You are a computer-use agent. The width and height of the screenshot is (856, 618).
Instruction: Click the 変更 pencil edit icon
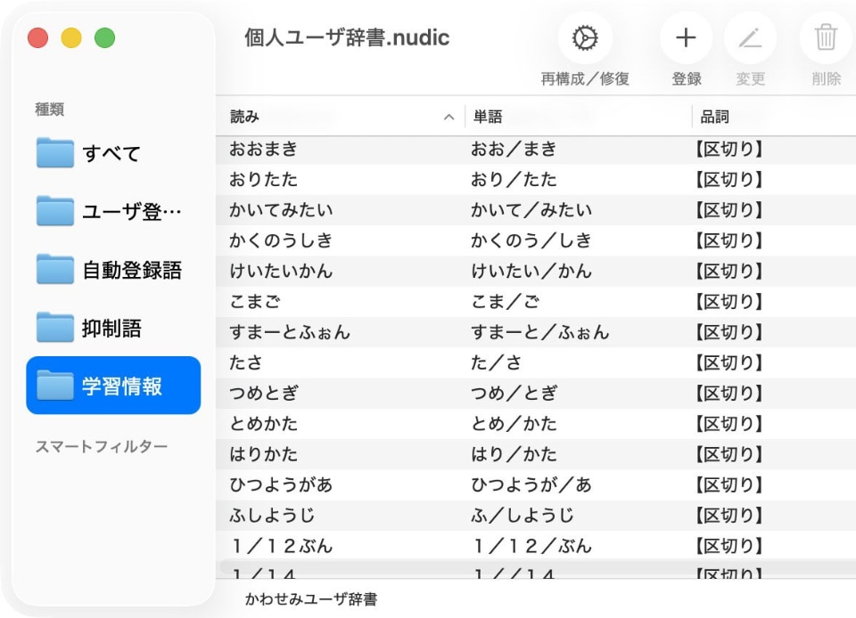click(750, 38)
